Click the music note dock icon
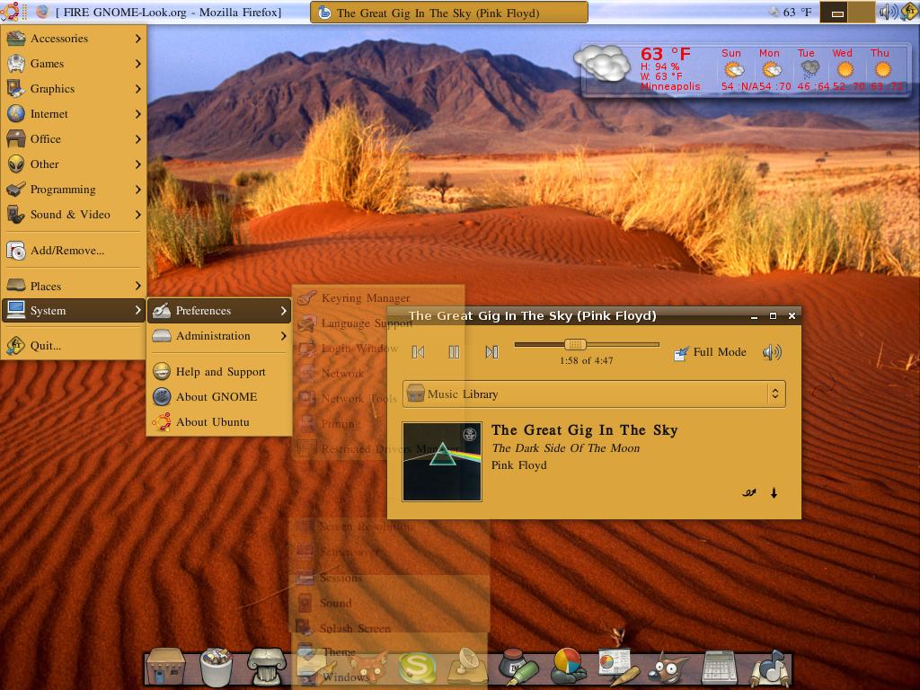The image size is (920, 690). [770, 667]
